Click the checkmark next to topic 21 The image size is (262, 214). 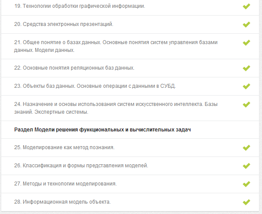click(x=246, y=42)
